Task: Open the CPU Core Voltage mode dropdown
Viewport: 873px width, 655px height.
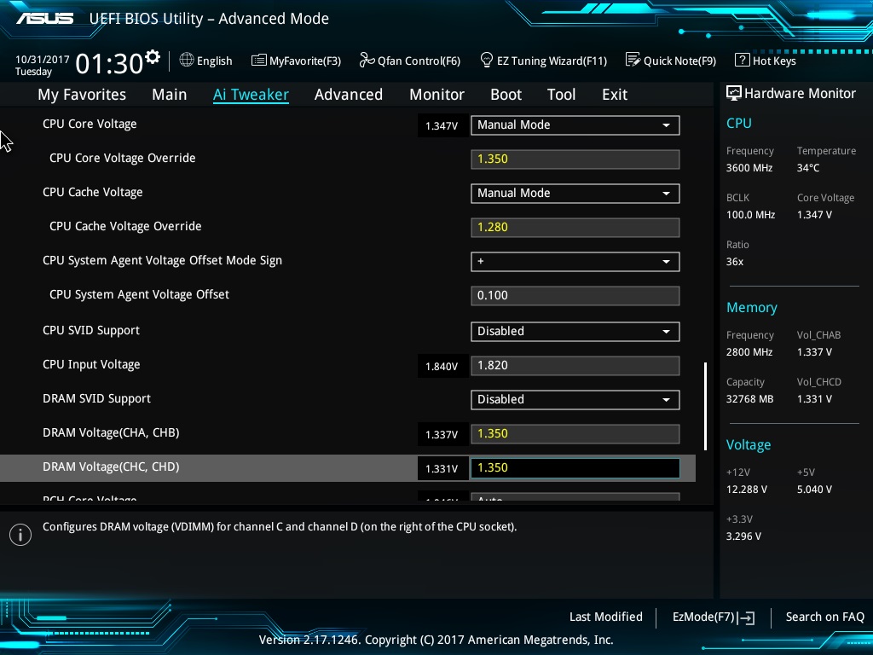Action: point(575,125)
